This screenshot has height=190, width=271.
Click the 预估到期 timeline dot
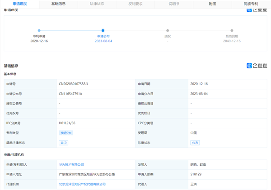point(233,31)
